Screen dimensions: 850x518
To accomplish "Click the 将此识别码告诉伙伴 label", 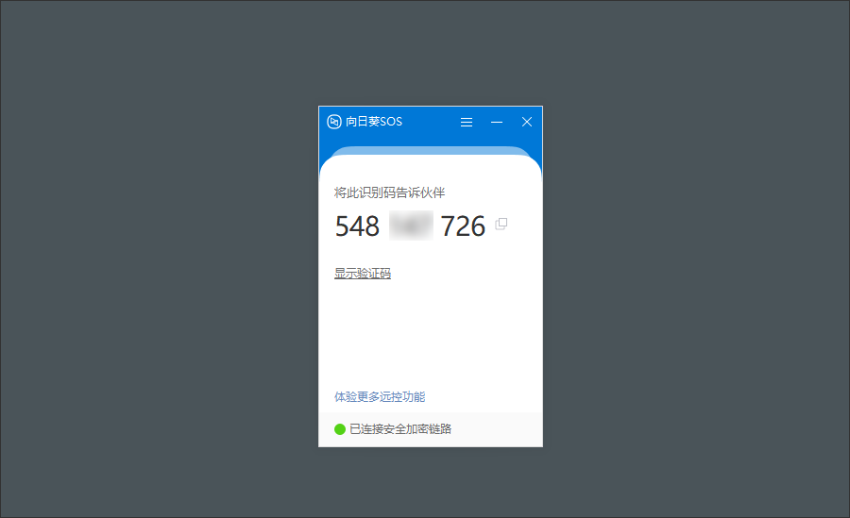I will [389, 192].
